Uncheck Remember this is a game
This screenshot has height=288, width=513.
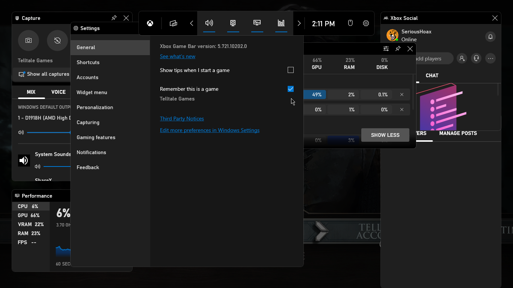[291, 89]
